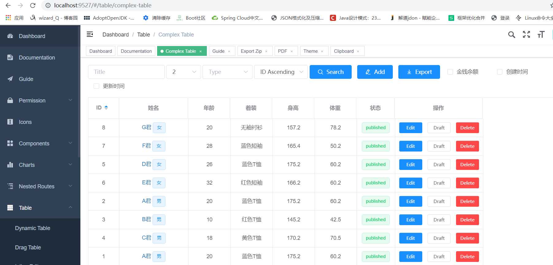This screenshot has height=265, width=553.
Task: Click the browser forward arrow
Action: tap(21, 6)
